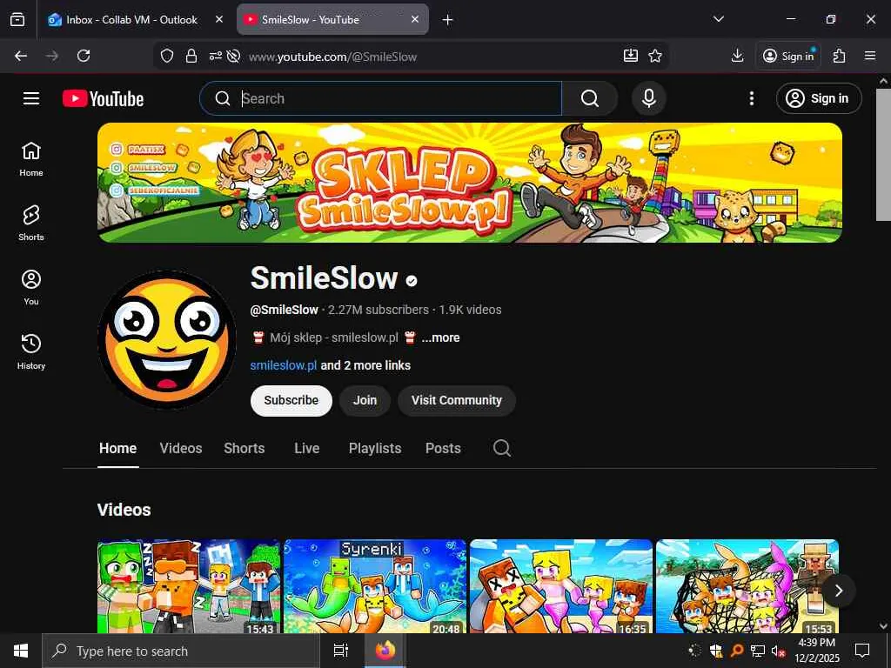Open YouTube settings three-dot menu

pos(751,98)
